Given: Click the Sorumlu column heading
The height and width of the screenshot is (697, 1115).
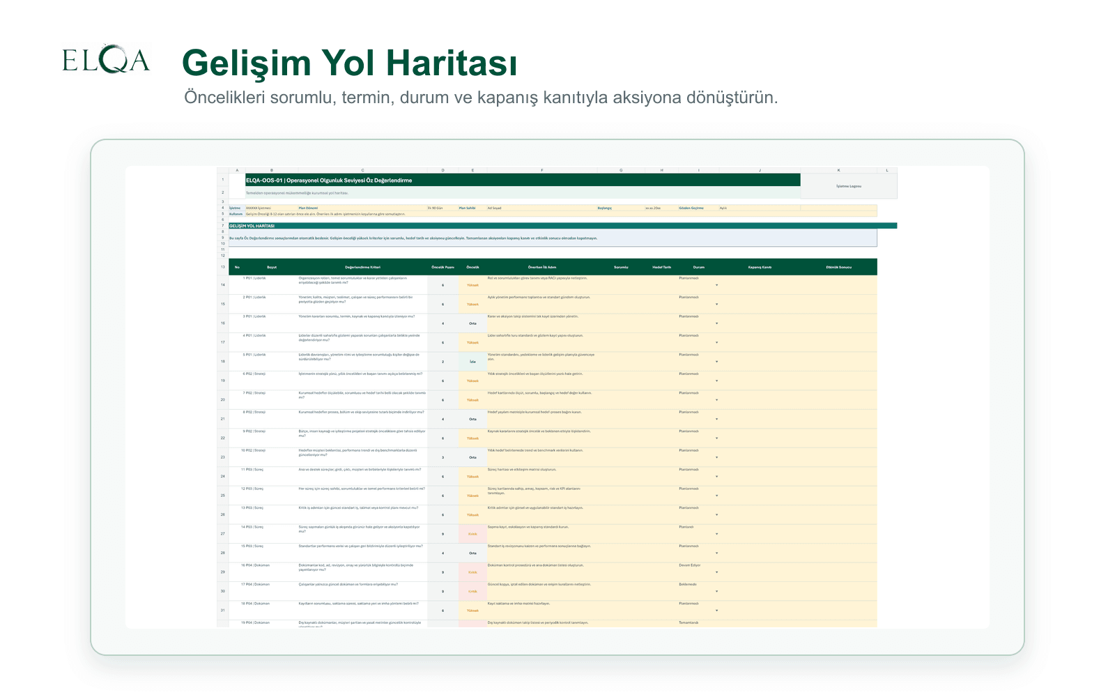Looking at the screenshot, I should tap(621, 267).
